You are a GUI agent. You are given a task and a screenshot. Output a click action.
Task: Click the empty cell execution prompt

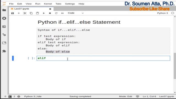coord(31,58)
